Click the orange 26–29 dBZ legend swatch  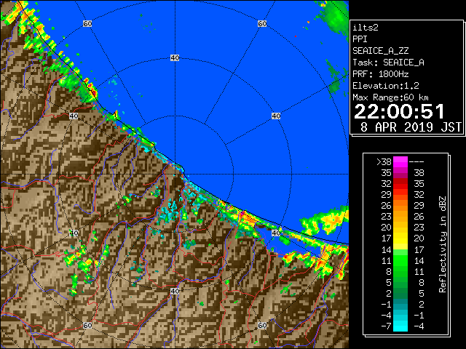tap(400, 206)
